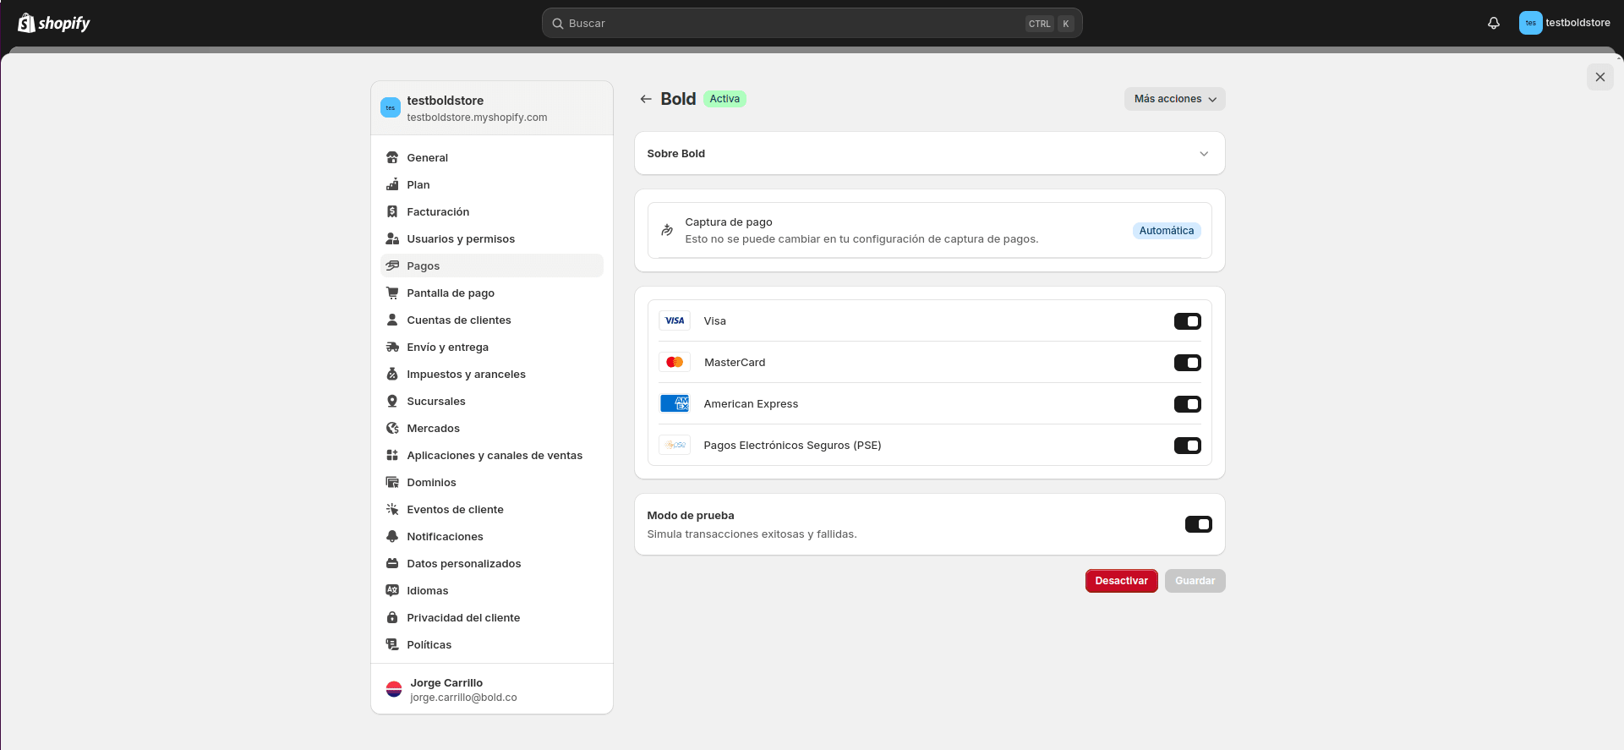Toggle Modo de prueba switch
The height and width of the screenshot is (750, 1624).
(x=1198, y=524)
